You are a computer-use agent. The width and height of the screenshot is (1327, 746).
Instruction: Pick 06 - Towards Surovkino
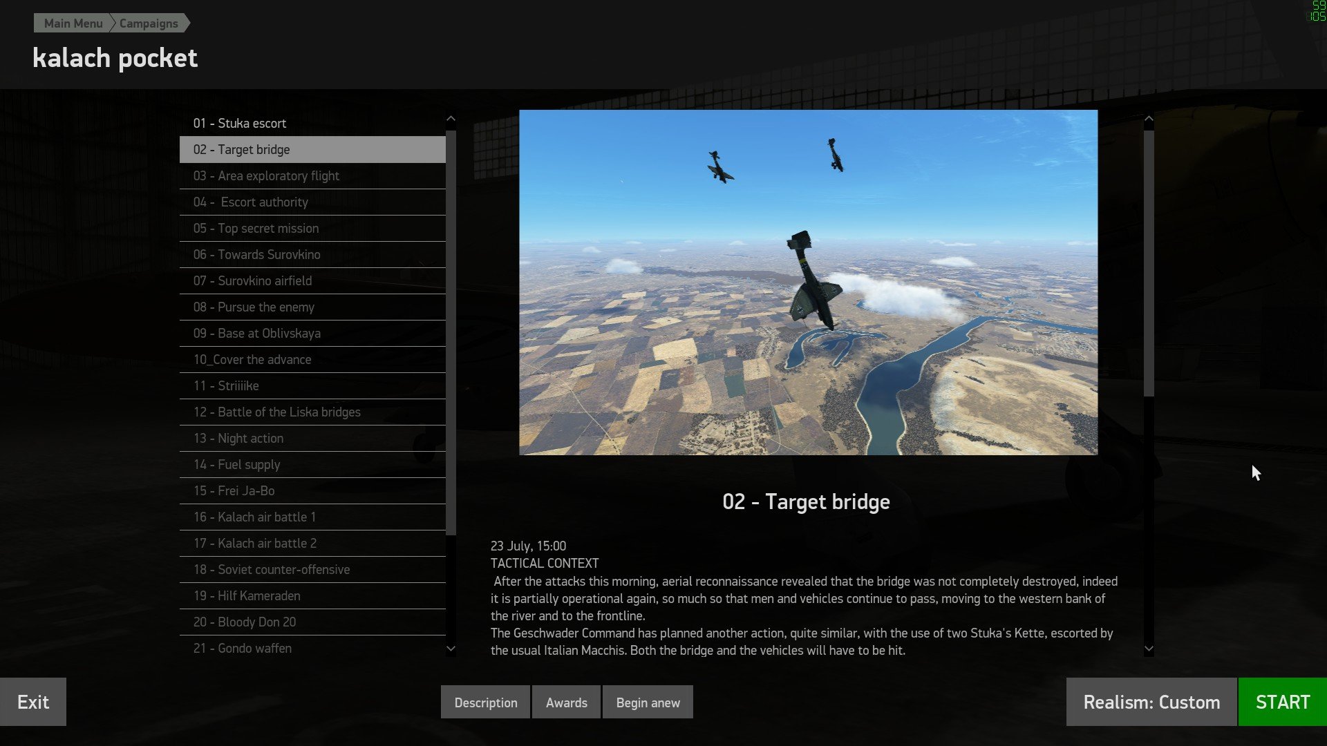point(312,254)
